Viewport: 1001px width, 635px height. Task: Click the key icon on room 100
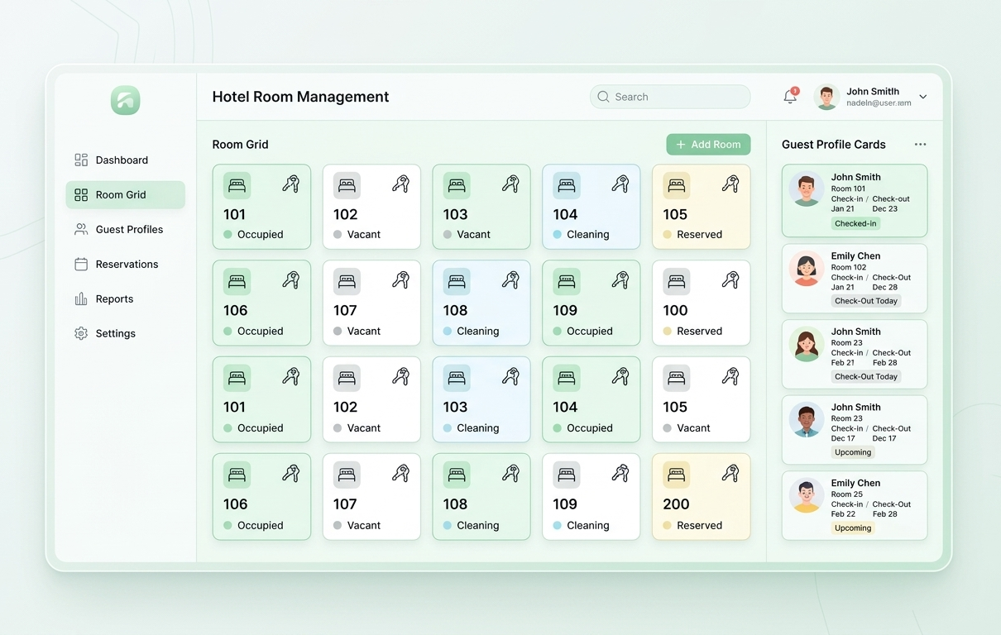tap(730, 281)
